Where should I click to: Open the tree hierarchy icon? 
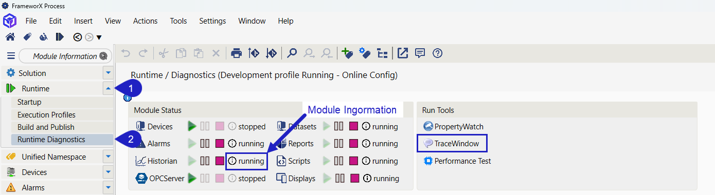point(382,53)
